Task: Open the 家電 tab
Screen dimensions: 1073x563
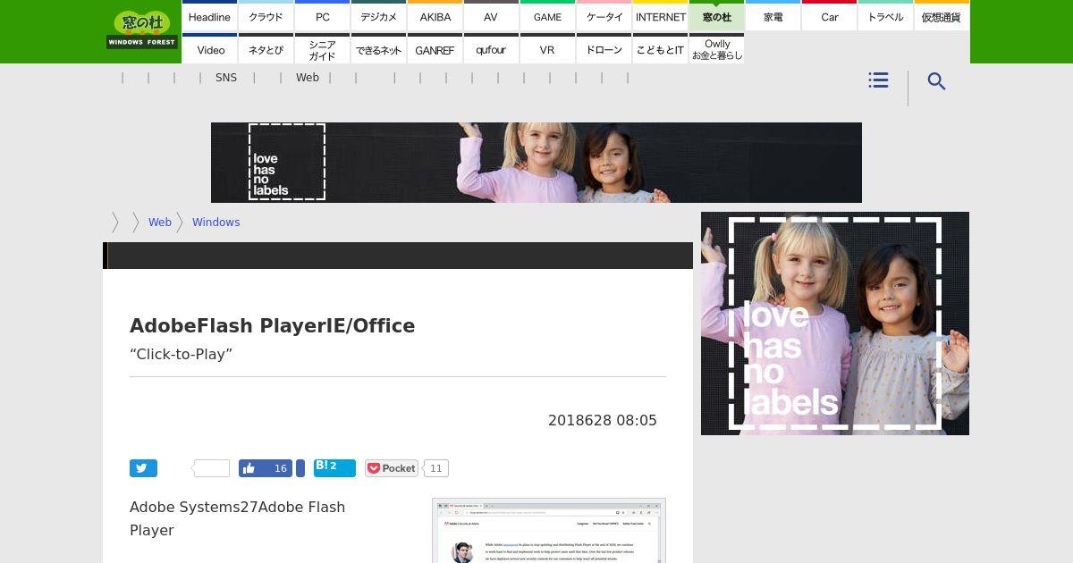Action: [773, 17]
